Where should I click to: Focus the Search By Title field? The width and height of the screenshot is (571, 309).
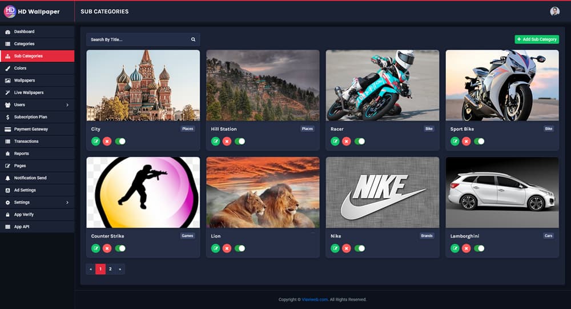point(143,39)
